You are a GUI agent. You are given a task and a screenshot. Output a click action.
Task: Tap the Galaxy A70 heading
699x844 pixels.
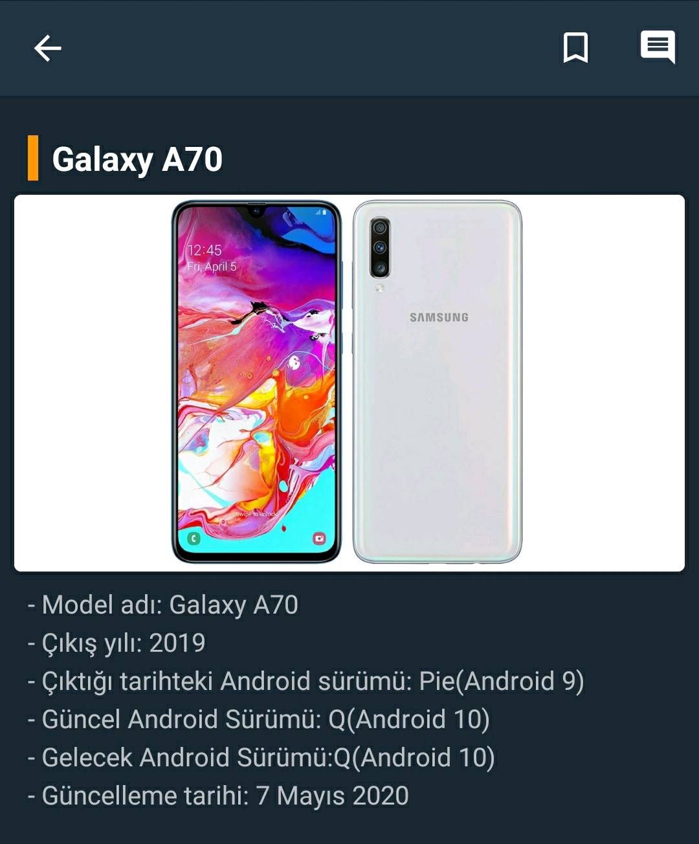pyautogui.click(x=137, y=159)
